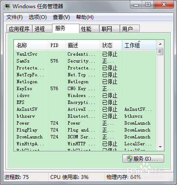
Task: Toggle sort on 工作组 column header
Action: click(x=139, y=45)
